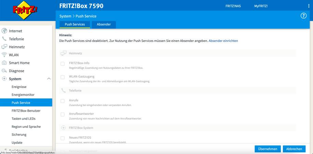Enable the Neues FRITZ!OS checkbox
The height and width of the screenshot is (154, 313).
[x=63, y=138]
